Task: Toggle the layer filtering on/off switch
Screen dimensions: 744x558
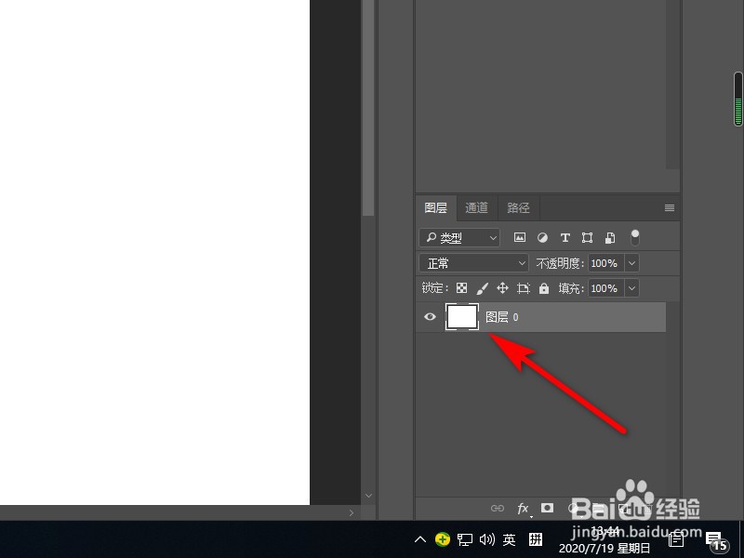Action: pyautogui.click(x=635, y=237)
